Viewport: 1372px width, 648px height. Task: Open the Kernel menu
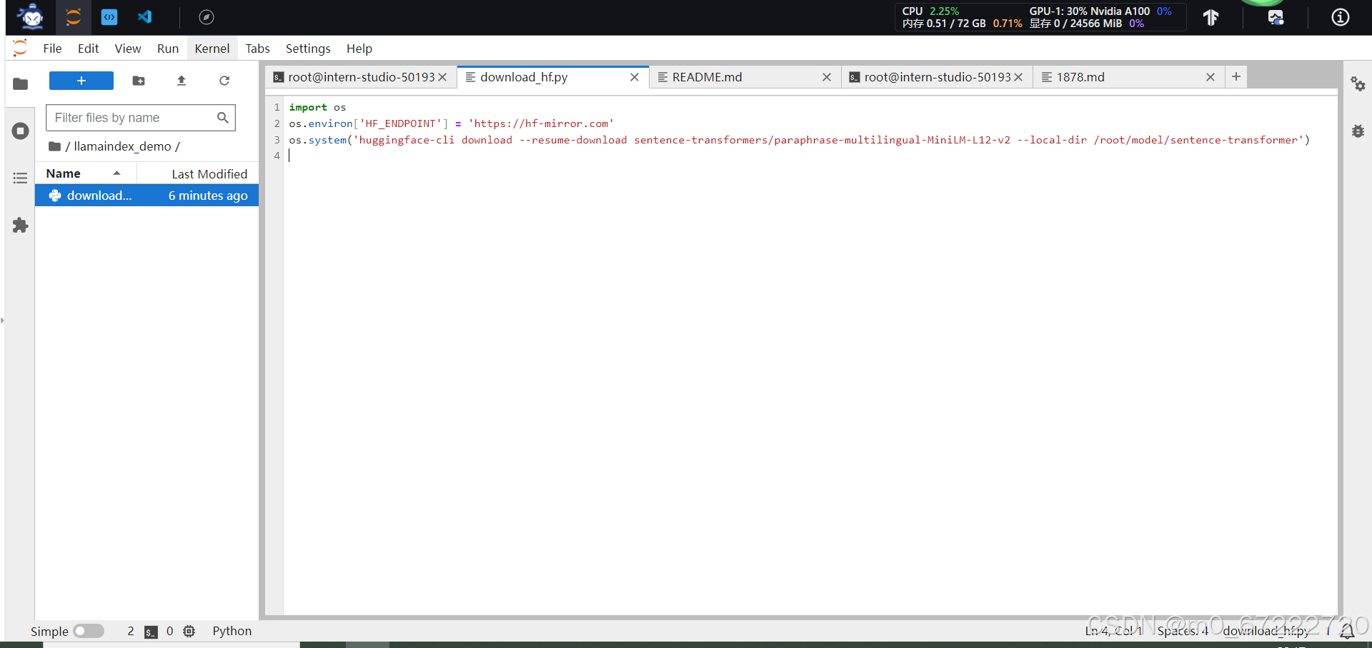[x=212, y=48]
